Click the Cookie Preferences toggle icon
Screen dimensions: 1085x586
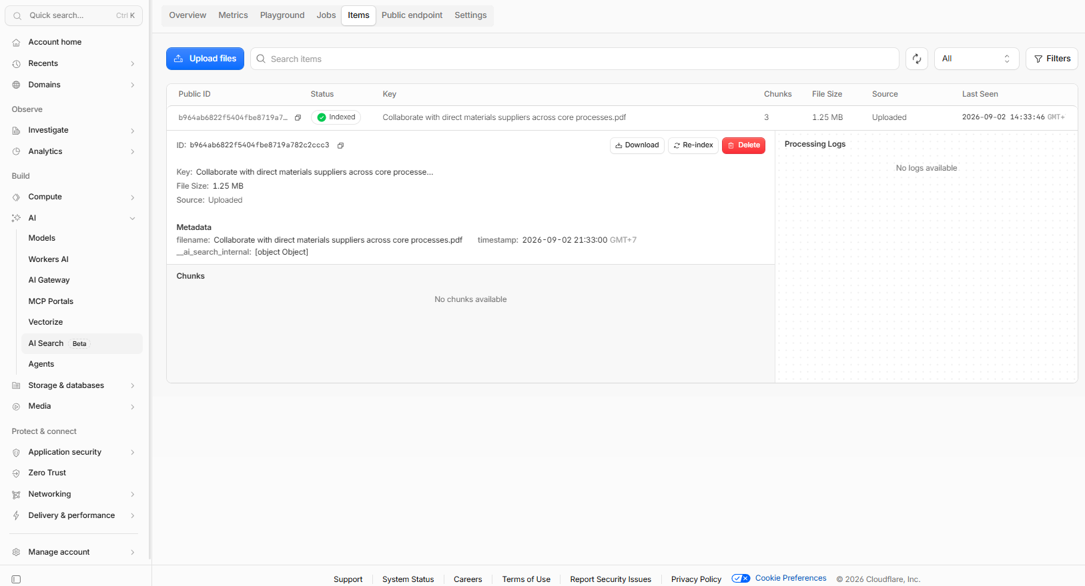[x=741, y=579]
